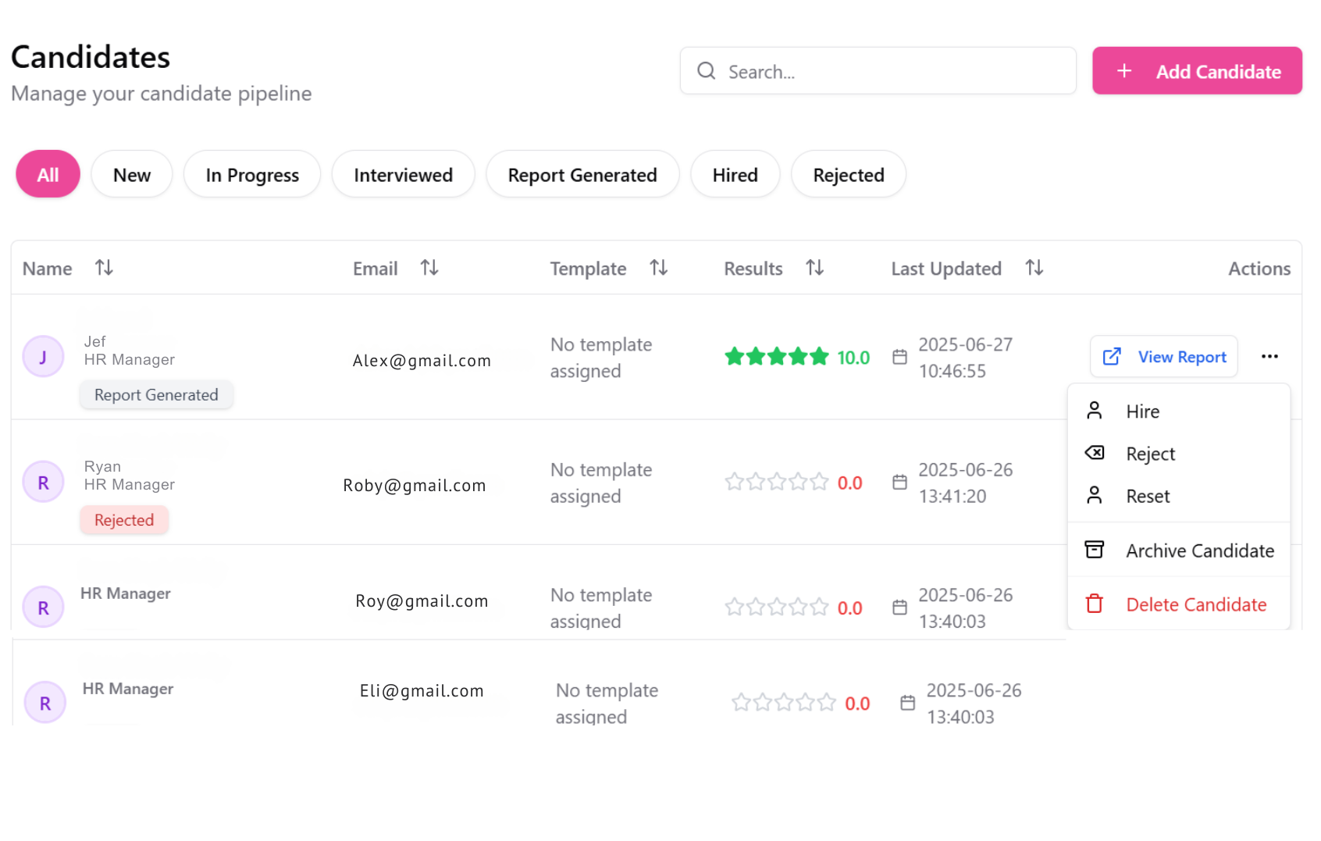This screenshot has height=841, width=1321.
Task: Switch to Report Generated filter
Action: click(x=582, y=175)
